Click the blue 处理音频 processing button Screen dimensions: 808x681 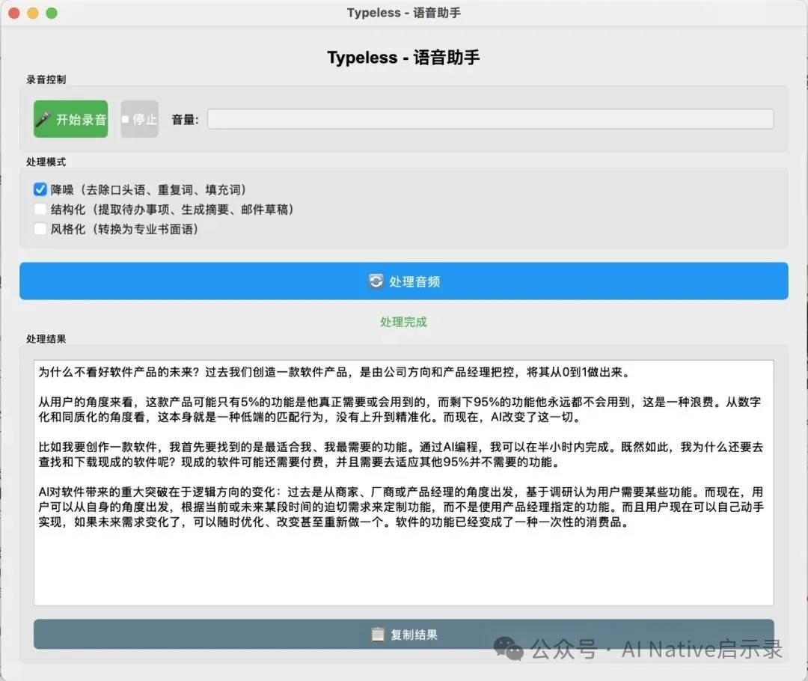tap(404, 281)
